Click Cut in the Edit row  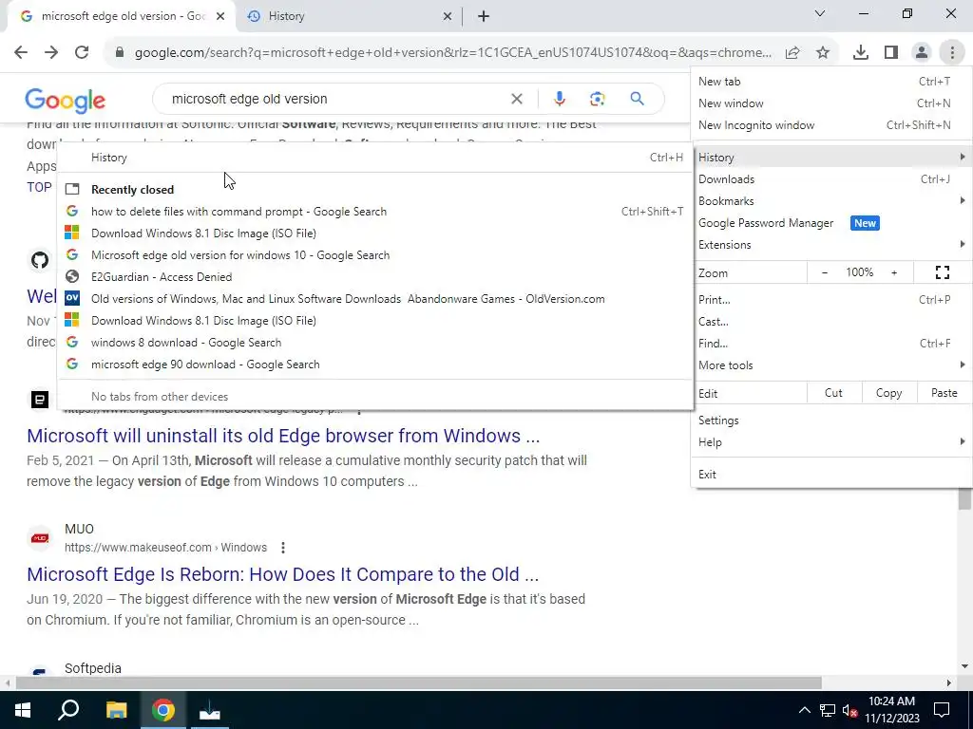(833, 393)
